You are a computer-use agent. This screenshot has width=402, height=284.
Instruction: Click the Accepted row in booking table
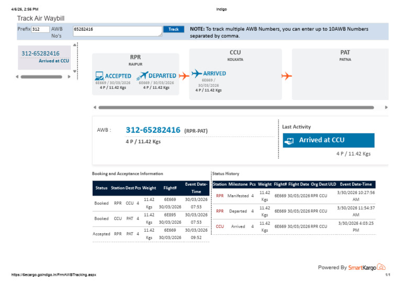151,234
